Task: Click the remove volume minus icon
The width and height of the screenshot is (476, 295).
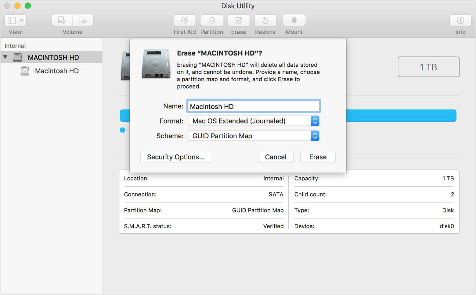Action: pos(82,20)
